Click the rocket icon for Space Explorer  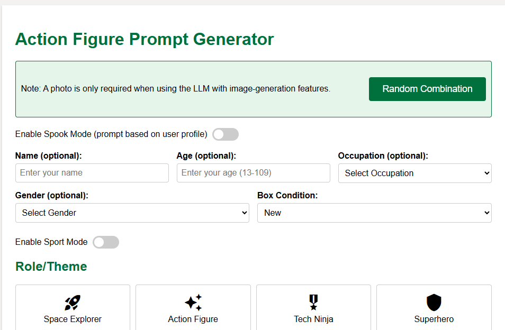73,302
